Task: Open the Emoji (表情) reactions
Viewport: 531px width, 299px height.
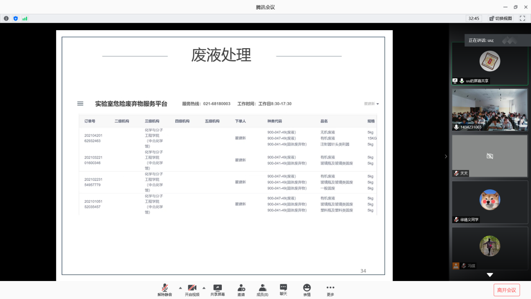Action: pyautogui.click(x=307, y=290)
